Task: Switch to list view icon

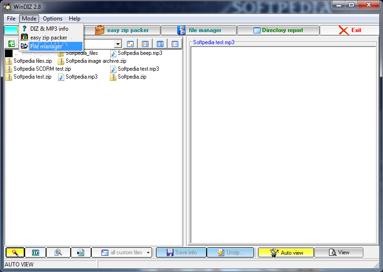Action: click(175, 44)
